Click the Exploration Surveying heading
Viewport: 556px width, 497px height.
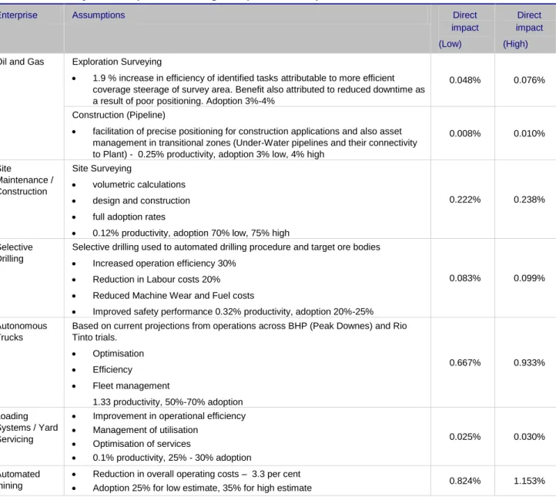tap(117, 62)
